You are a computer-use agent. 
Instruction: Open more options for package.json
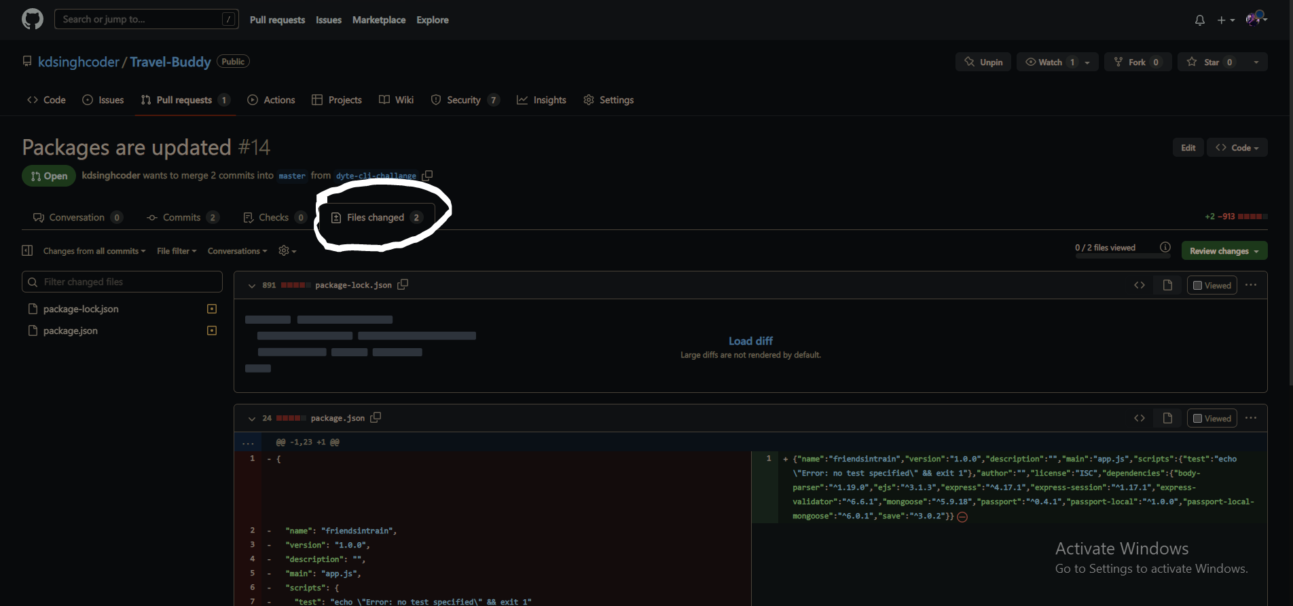[1251, 418]
